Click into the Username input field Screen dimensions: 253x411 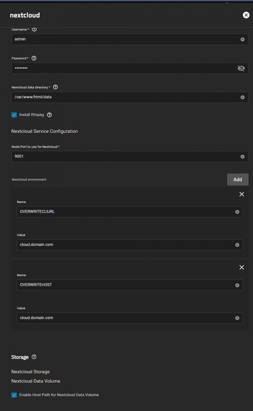[123, 39]
